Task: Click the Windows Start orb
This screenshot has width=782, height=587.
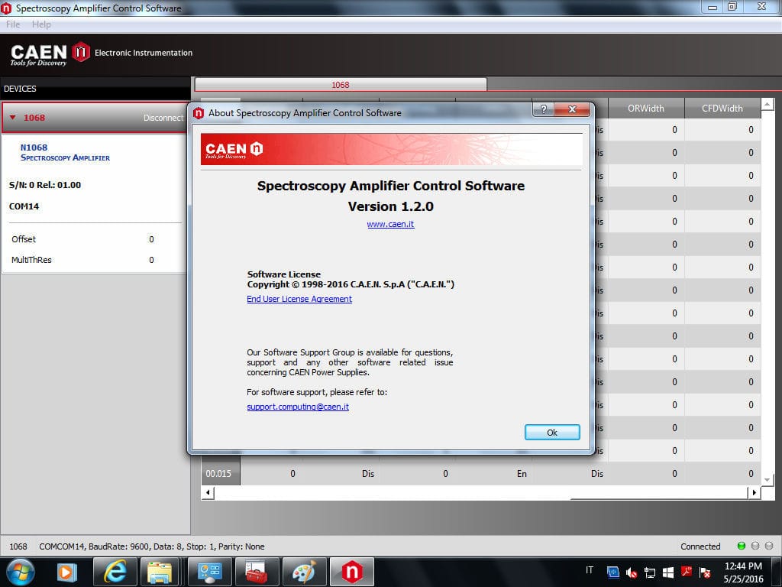Action: (x=19, y=571)
